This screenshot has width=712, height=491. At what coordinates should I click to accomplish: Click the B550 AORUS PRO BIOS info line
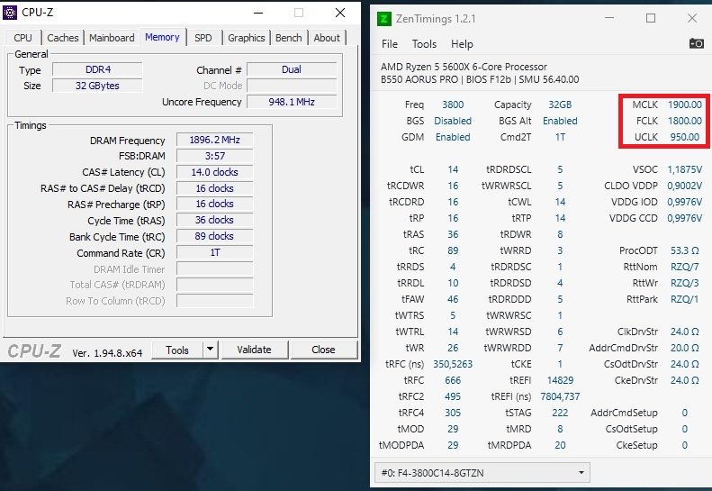point(480,79)
